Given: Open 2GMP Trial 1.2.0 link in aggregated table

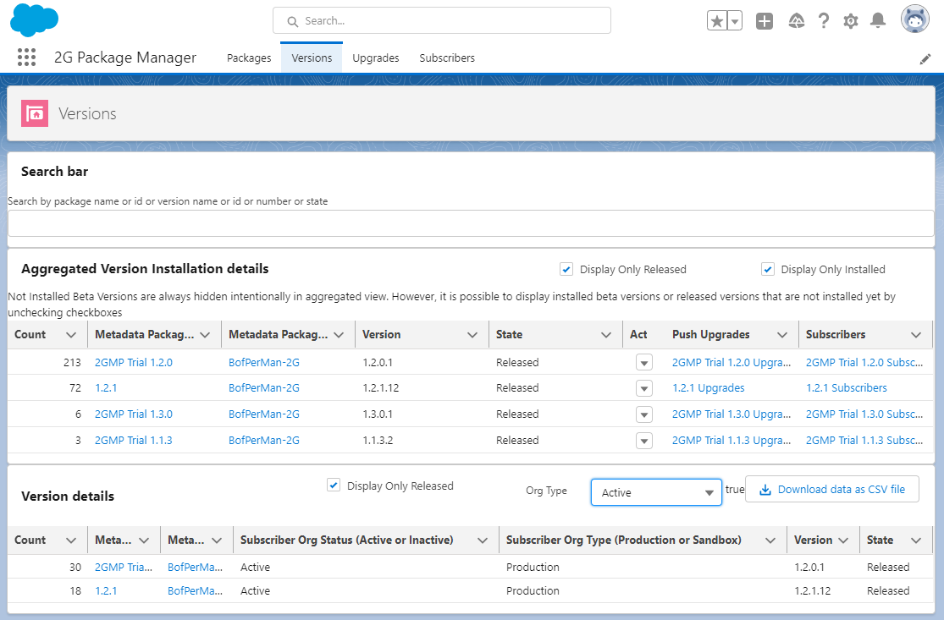Looking at the screenshot, I should tap(134, 363).
